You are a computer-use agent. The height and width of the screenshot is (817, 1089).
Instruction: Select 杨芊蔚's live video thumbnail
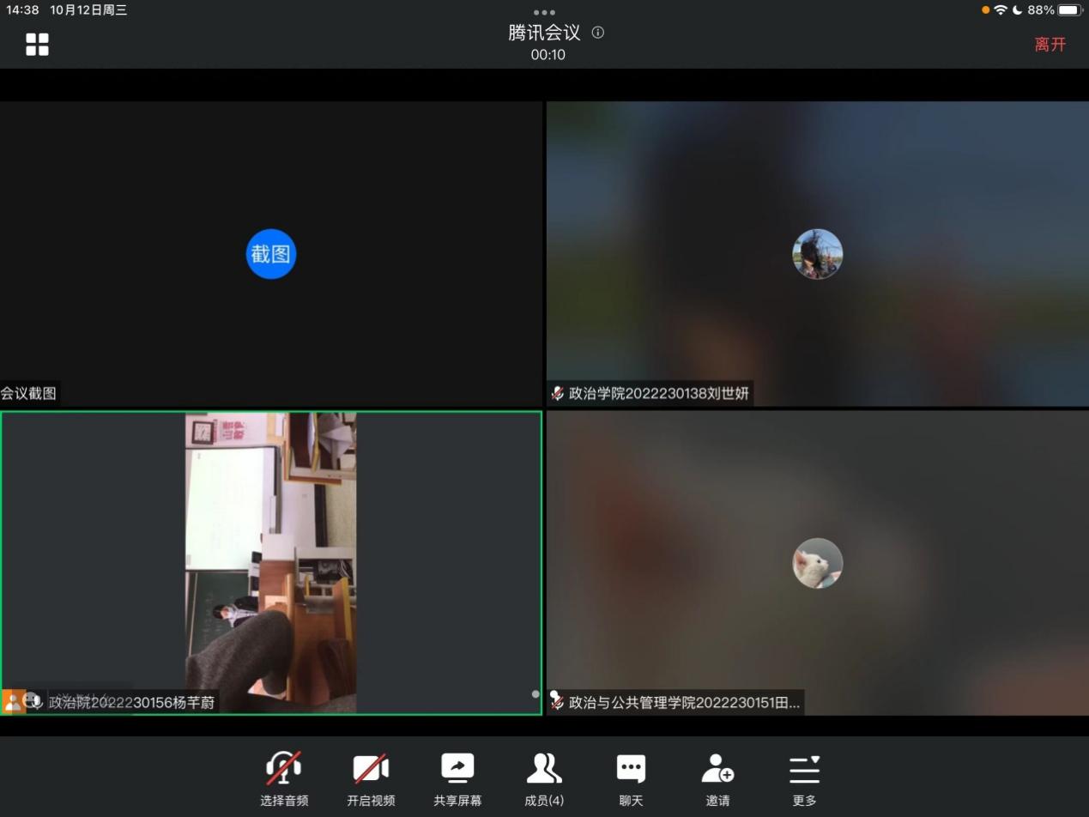click(270, 562)
